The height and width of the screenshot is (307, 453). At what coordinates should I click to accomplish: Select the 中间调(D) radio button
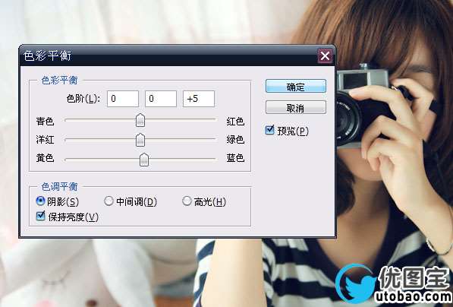click(109, 201)
